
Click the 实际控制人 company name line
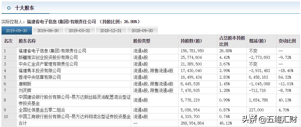click(x=61, y=22)
